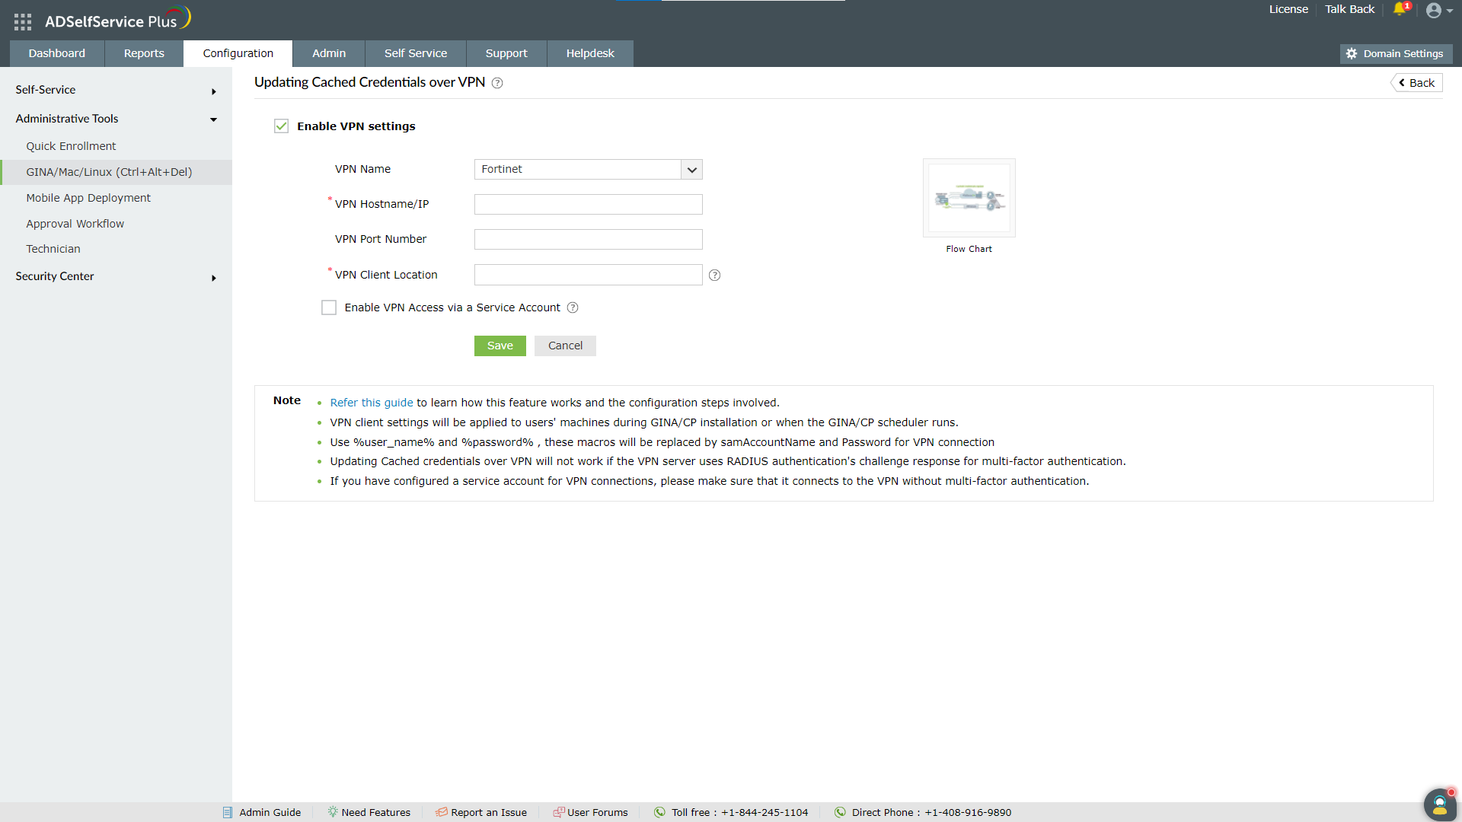Click the help icon beside the page title
This screenshot has width=1462, height=822.
(x=497, y=83)
